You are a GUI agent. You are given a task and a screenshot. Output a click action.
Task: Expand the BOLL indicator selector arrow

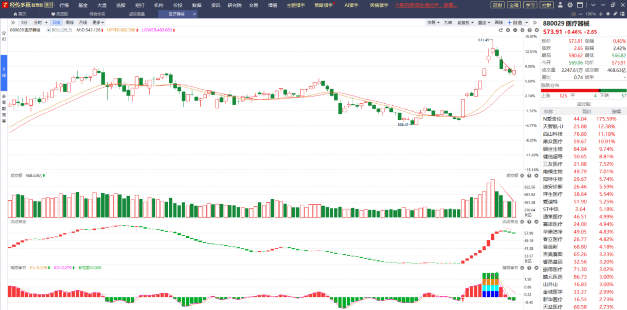[x=49, y=30]
